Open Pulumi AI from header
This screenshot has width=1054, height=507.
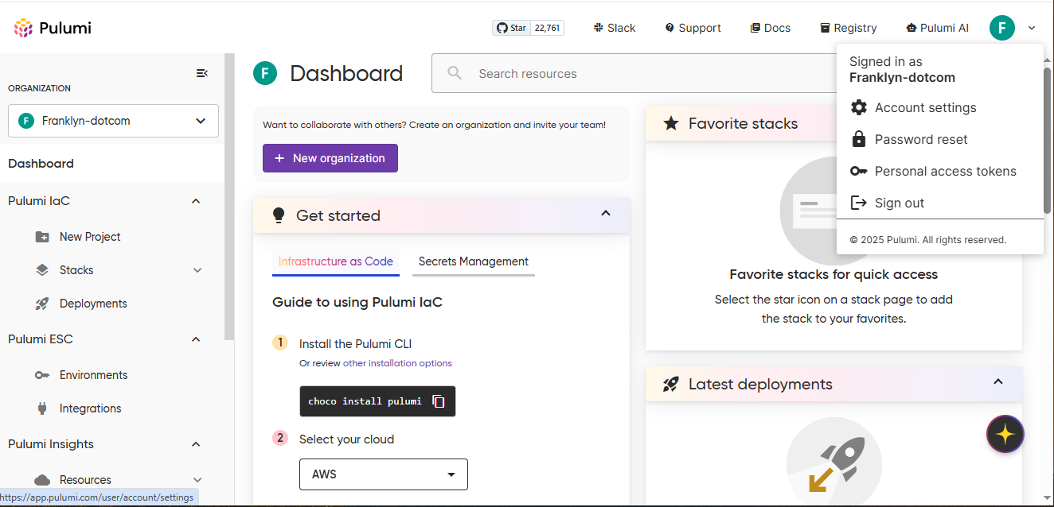[937, 28]
